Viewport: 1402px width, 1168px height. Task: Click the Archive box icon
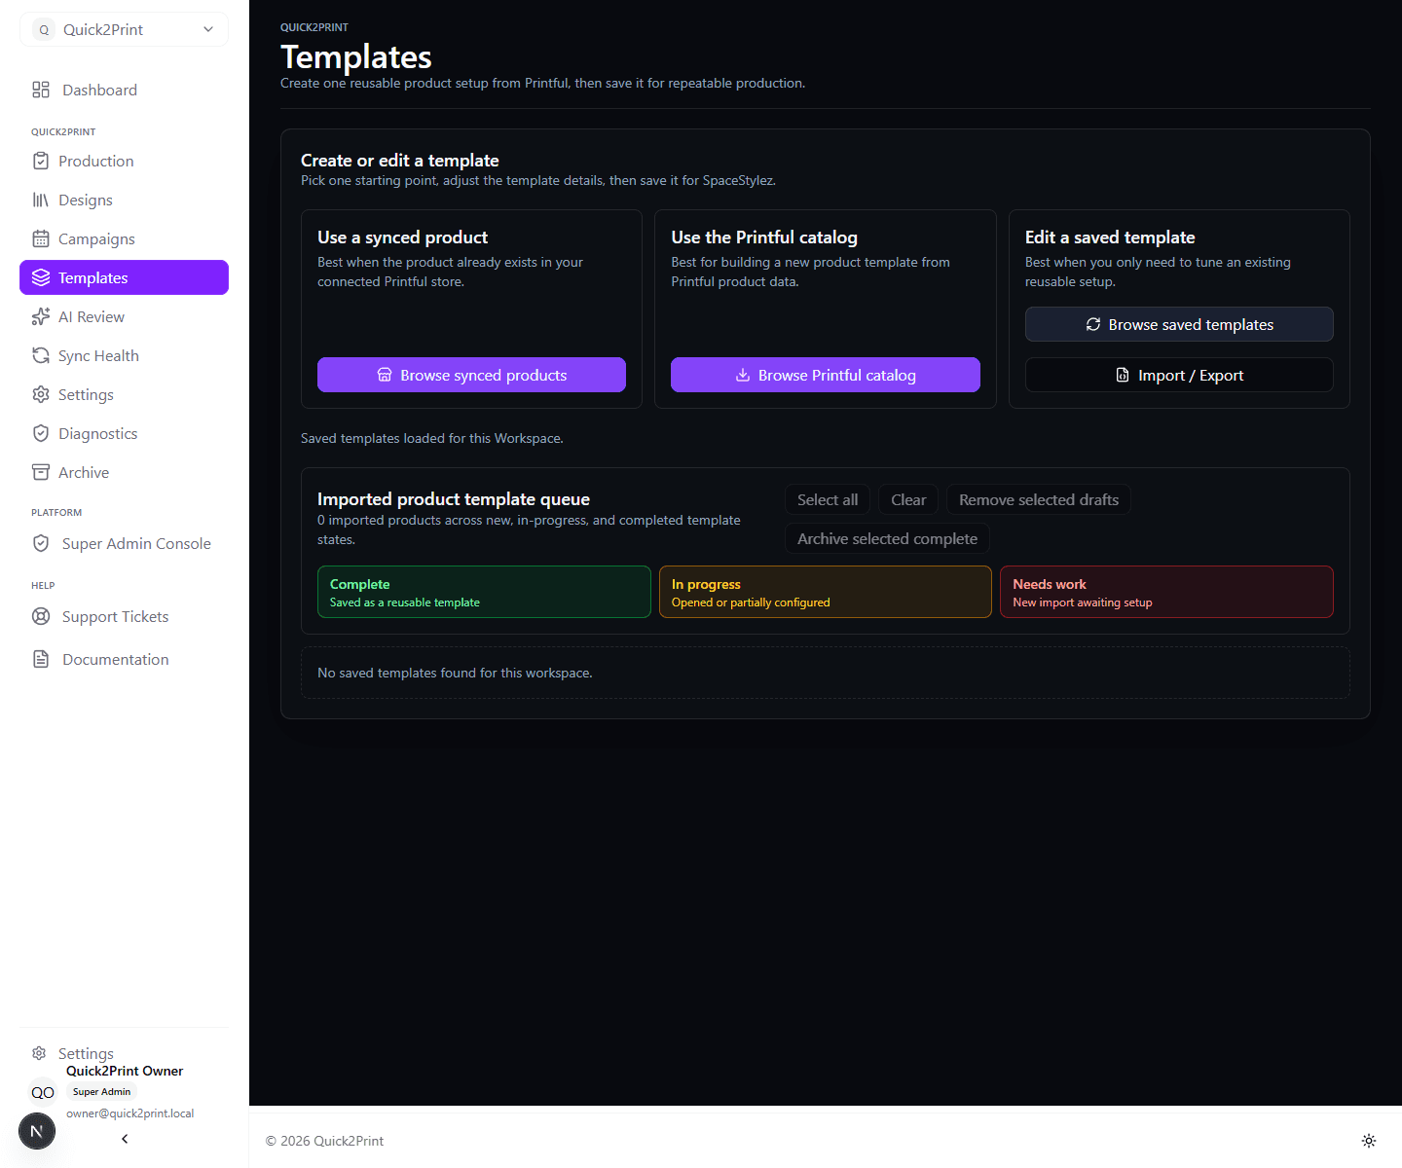pyautogui.click(x=41, y=472)
